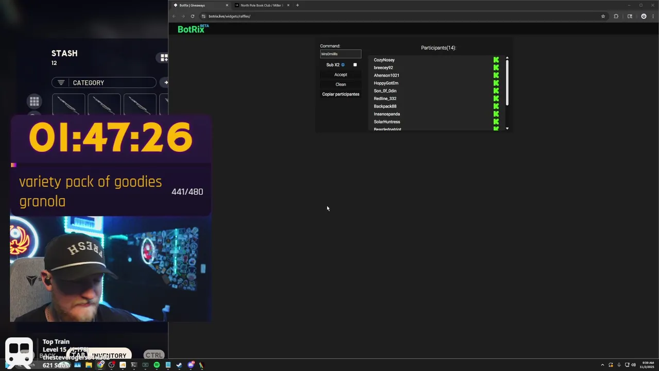Viewport: 659px width, 371px height.
Task: Select participant HoppyGotEm
Action: (386, 83)
